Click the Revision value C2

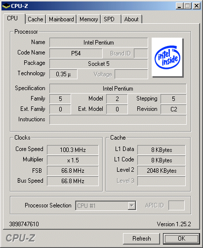tap(173, 109)
